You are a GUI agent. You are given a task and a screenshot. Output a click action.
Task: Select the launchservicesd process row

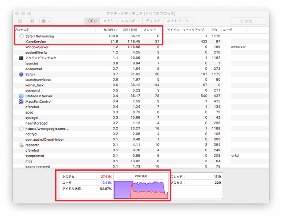coord(141,80)
